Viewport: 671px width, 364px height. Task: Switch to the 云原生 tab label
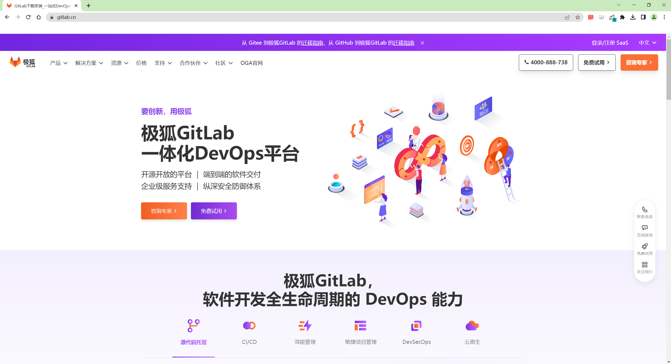(472, 342)
